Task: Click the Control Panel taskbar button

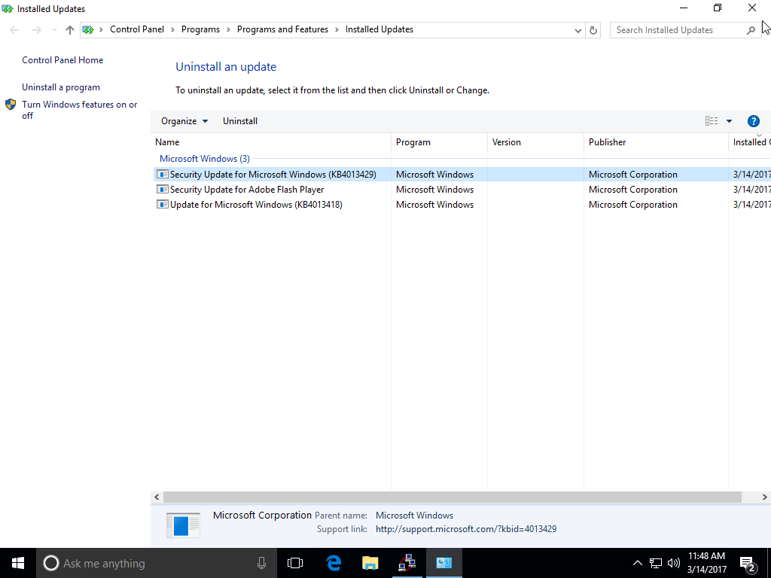Action: pos(443,563)
